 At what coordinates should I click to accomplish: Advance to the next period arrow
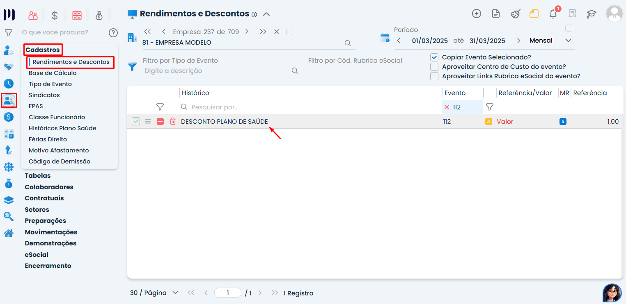(519, 41)
